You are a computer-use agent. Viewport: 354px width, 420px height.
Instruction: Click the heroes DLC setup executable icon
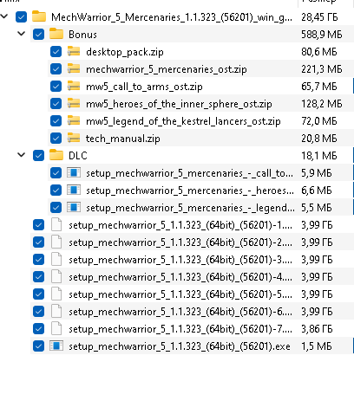(x=74, y=190)
